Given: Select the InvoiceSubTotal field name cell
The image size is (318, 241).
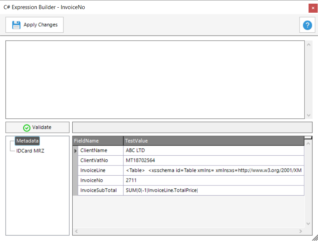Looking at the screenshot, I should [x=98, y=190].
